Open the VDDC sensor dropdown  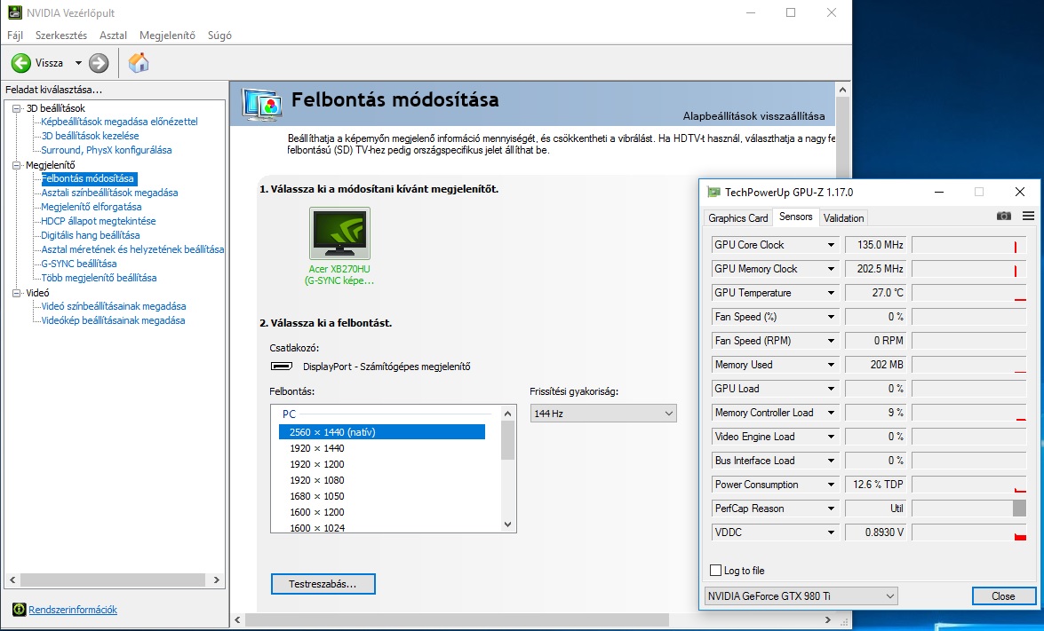(831, 532)
